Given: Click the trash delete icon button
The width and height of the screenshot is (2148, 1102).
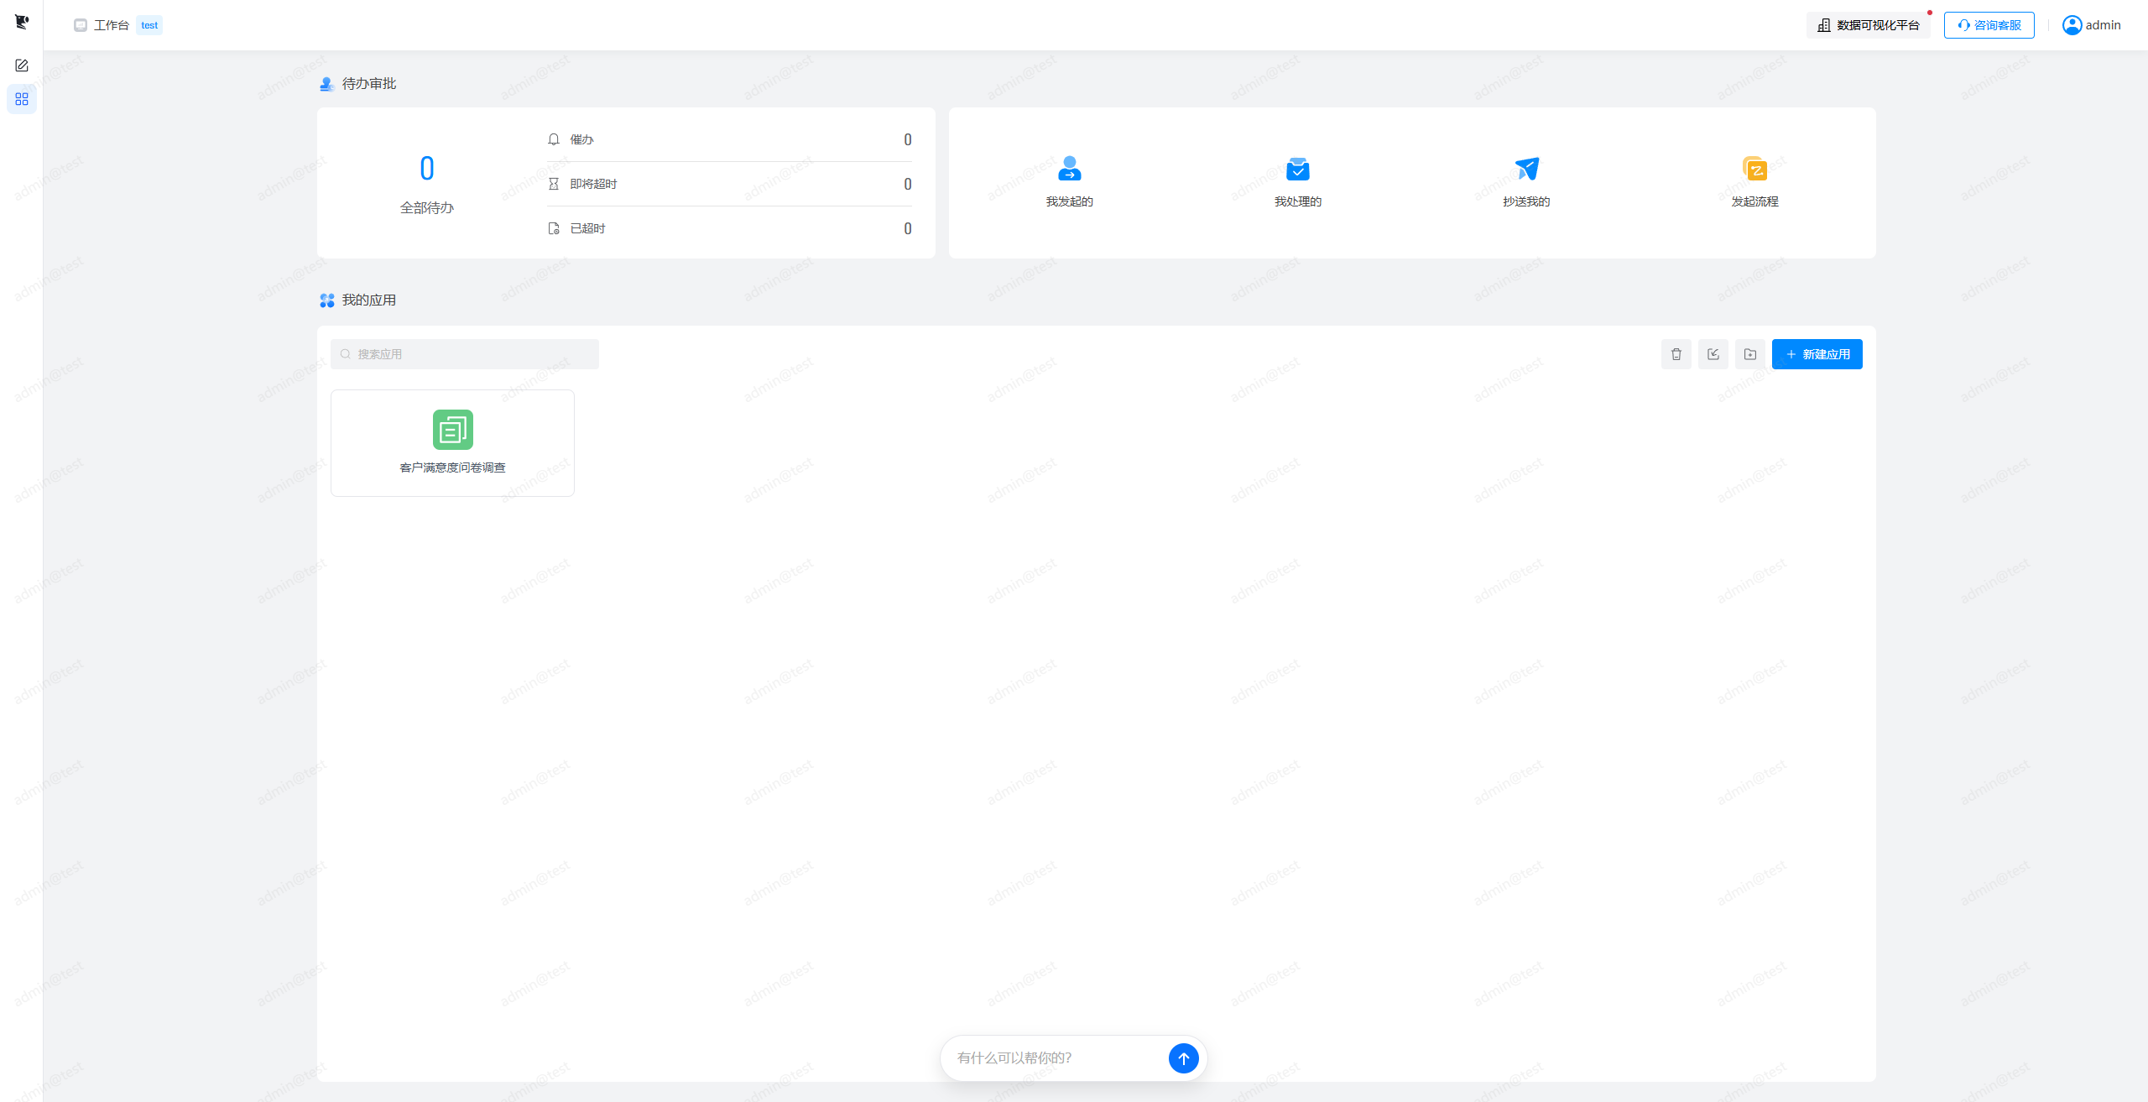Looking at the screenshot, I should pos(1676,354).
